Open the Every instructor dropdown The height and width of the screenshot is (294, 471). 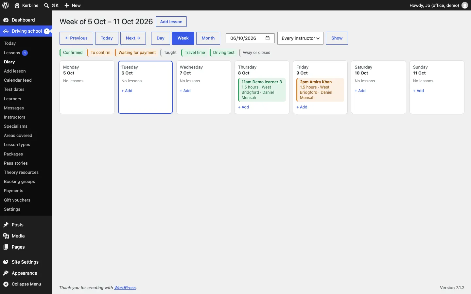[x=300, y=38]
